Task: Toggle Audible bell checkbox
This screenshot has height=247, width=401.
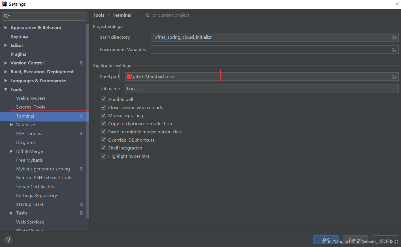Action: coord(104,99)
